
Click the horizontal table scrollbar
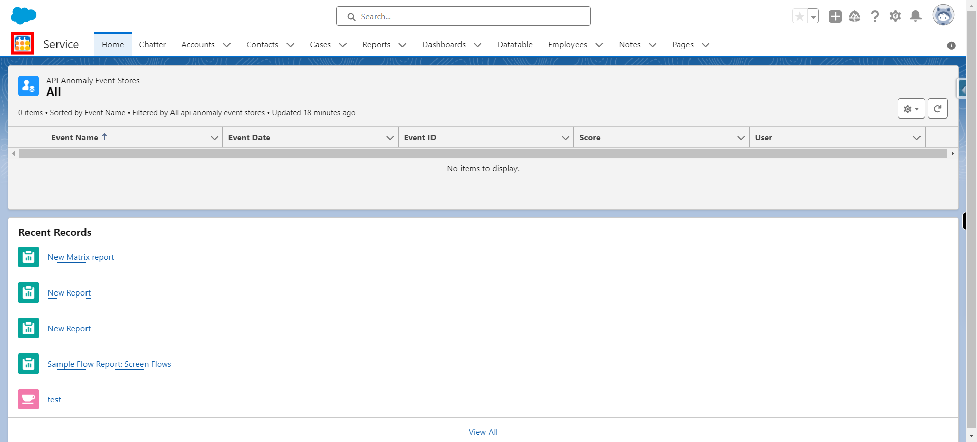(x=483, y=153)
